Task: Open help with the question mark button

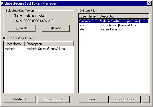Action: coord(146,99)
